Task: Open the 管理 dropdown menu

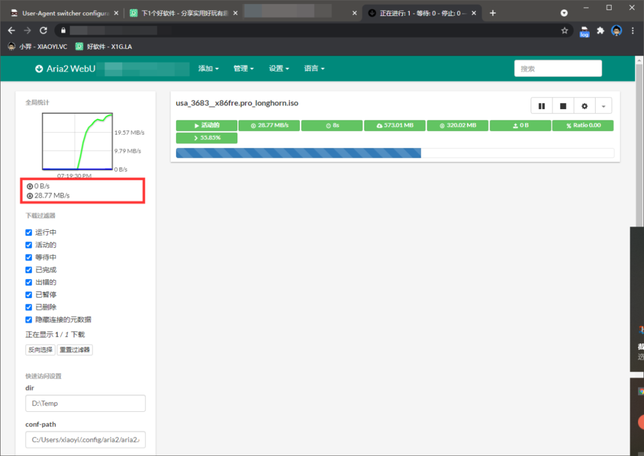Action: [243, 69]
